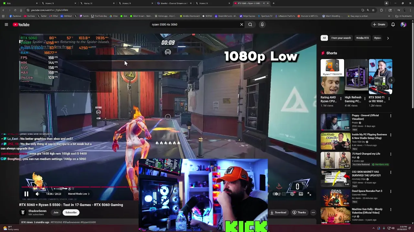Pause the video playback
Image resolution: width=414 pixels, height=232 pixels.
27,194
